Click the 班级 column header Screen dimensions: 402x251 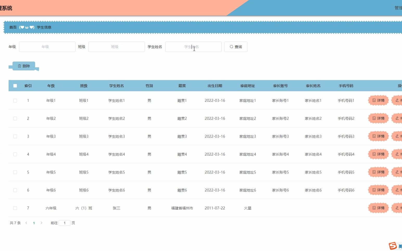pos(84,86)
